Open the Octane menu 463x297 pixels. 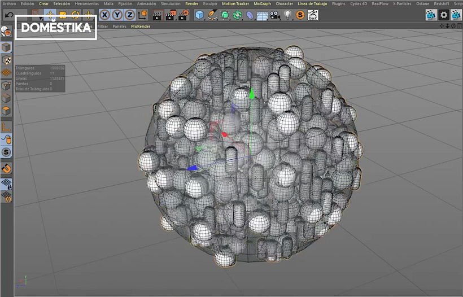[x=422, y=3]
